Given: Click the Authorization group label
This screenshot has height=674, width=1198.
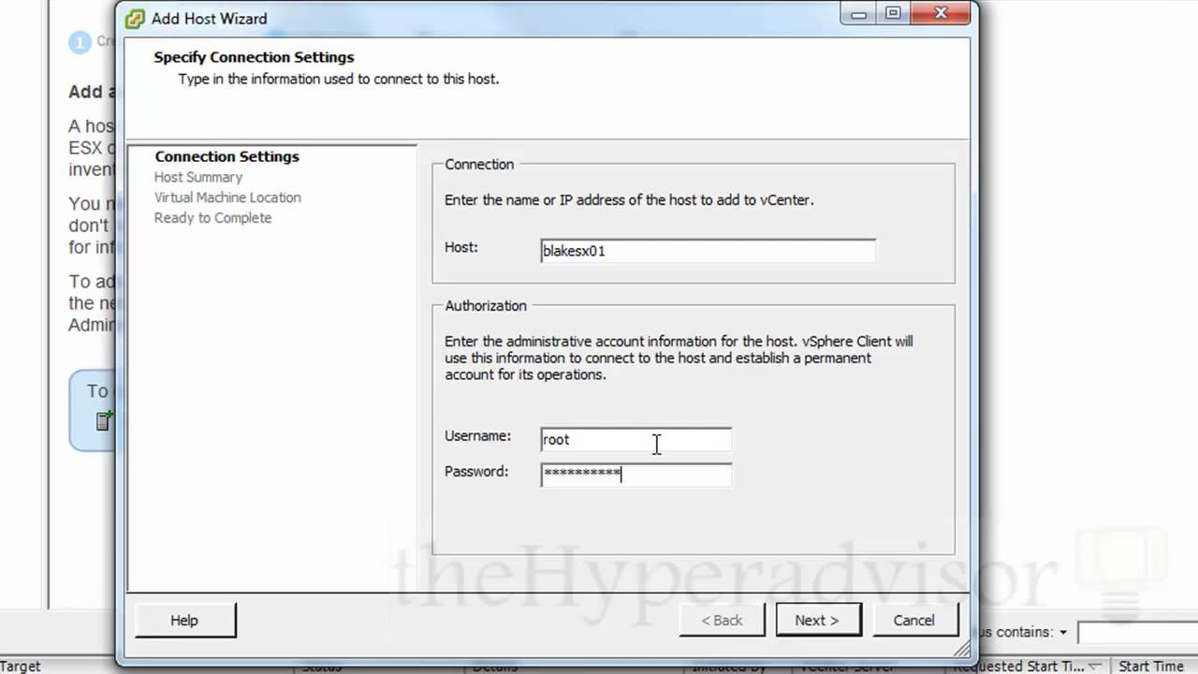Looking at the screenshot, I should 486,305.
